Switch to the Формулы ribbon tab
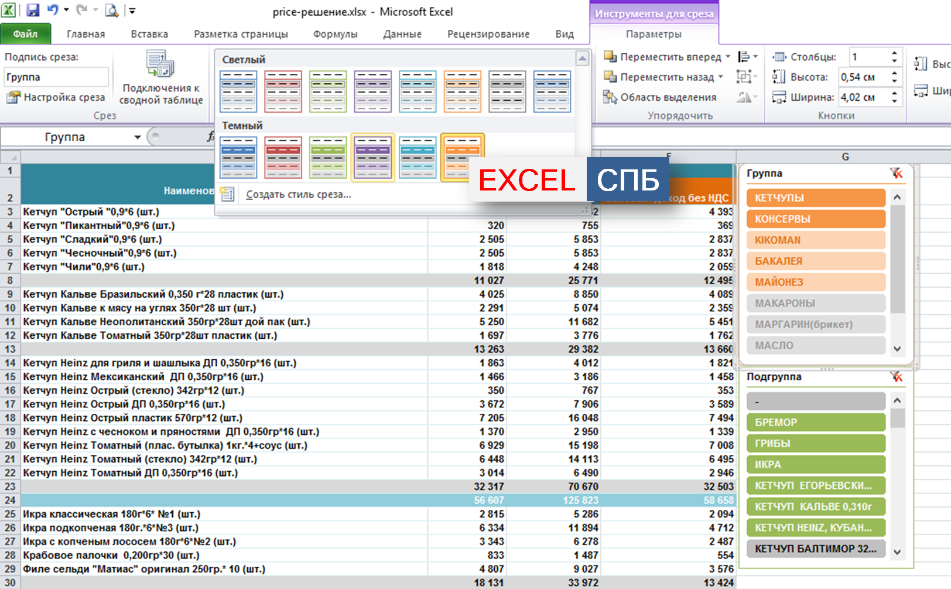Screen dimensions: 951x589 click(x=335, y=34)
